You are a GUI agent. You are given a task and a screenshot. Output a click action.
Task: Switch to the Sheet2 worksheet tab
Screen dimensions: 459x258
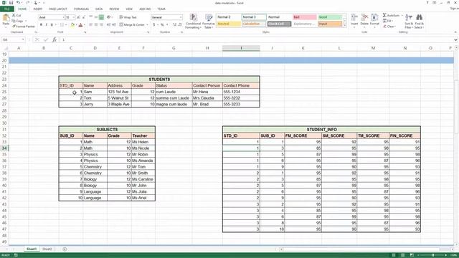tap(47, 249)
